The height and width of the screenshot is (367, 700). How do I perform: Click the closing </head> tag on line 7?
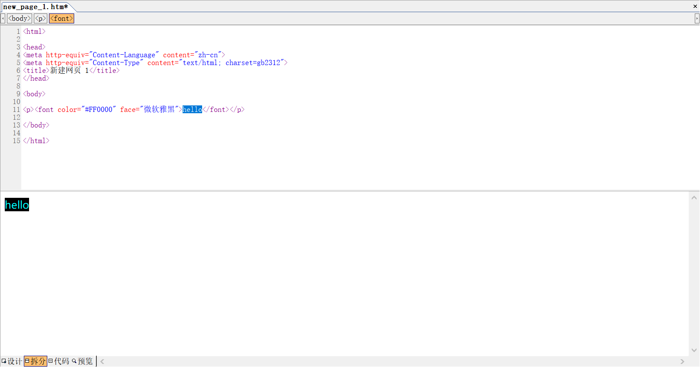pos(36,78)
